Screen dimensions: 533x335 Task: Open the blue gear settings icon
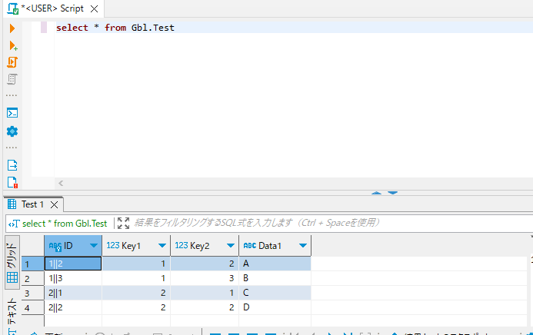(x=12, y=131)
